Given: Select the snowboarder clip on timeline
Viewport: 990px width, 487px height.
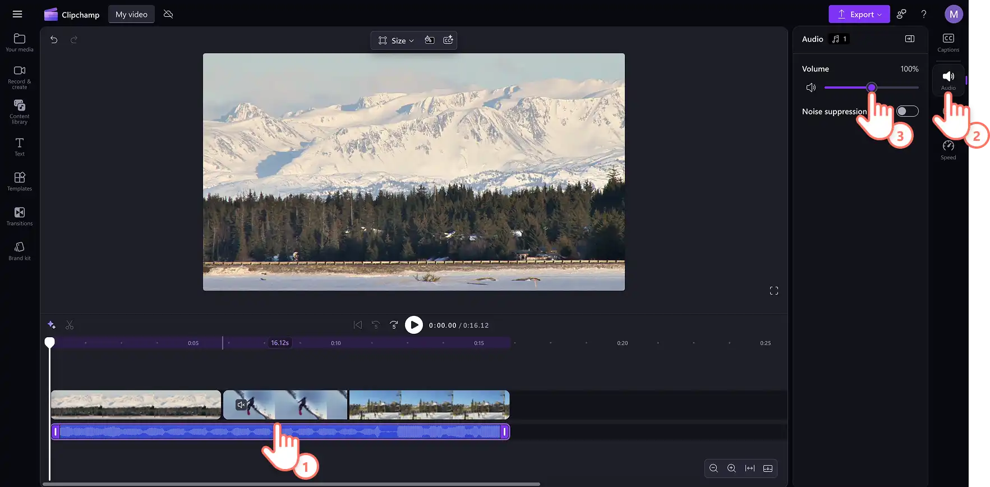Looking at the screenshot, I should coord(286,405).
